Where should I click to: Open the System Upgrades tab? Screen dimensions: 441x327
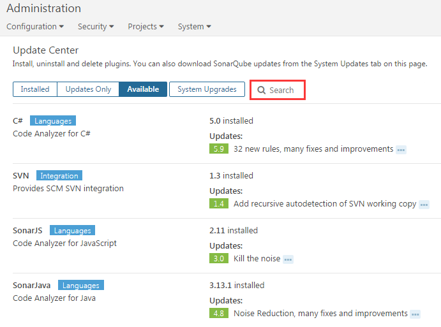click(x=207, y=89)
